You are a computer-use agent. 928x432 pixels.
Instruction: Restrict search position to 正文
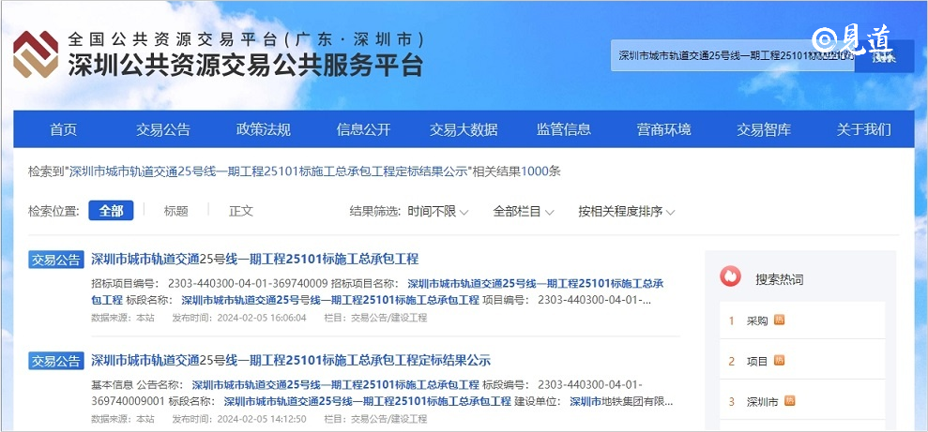pyautogui.click(x=241, y=211)
